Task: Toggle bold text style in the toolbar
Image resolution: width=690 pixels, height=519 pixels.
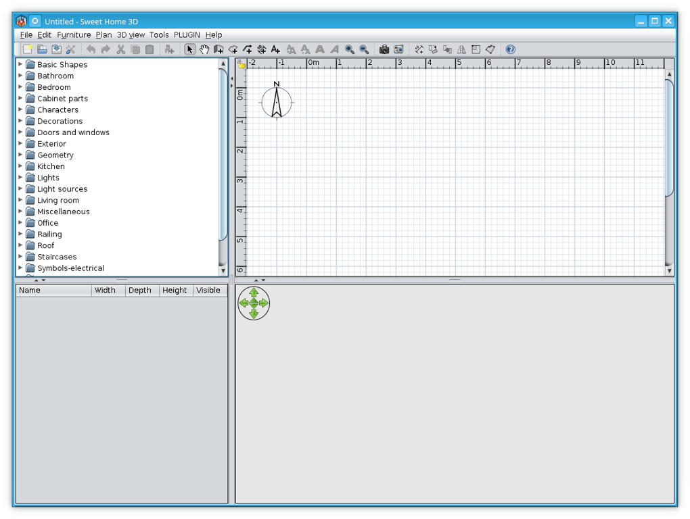Action: pyautogui.click(x=320, y=49)
